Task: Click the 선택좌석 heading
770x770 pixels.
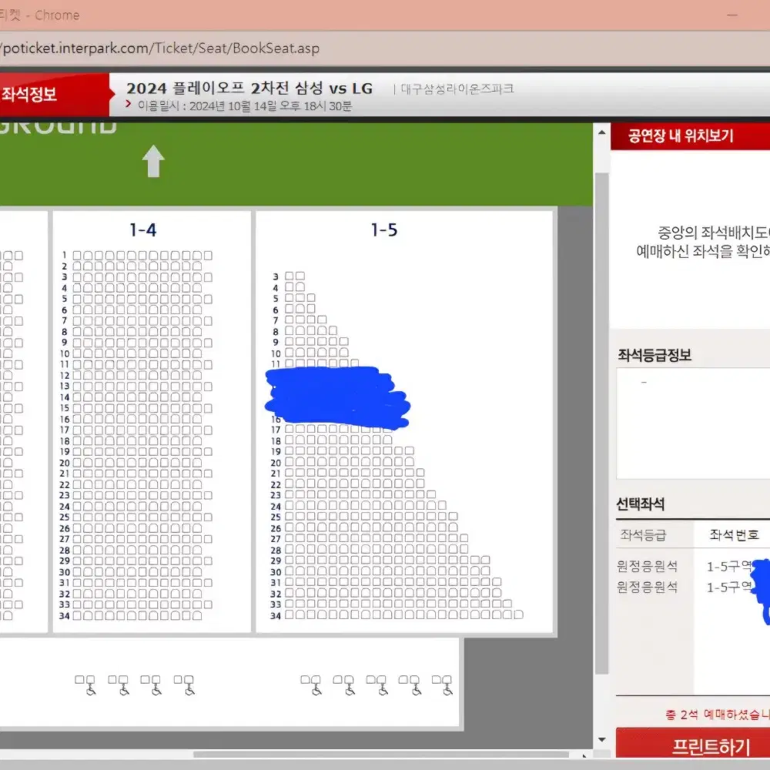Action: point(641,504)
